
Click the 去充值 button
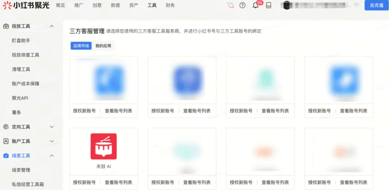(x=376, y=6)
